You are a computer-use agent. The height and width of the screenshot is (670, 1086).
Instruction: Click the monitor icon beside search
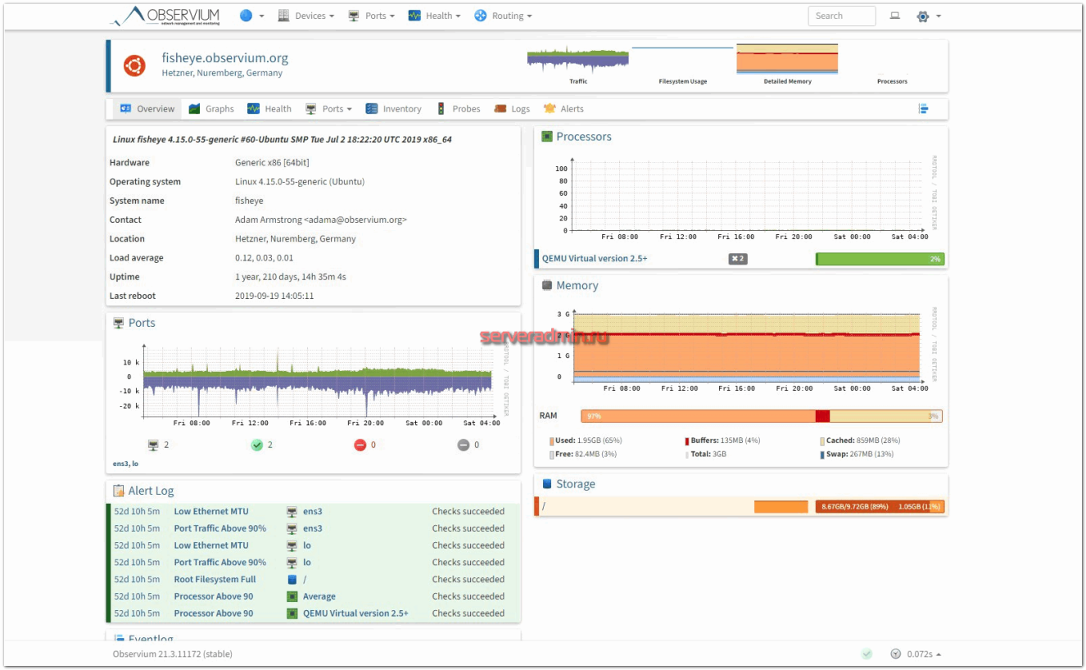coord(895,16)
